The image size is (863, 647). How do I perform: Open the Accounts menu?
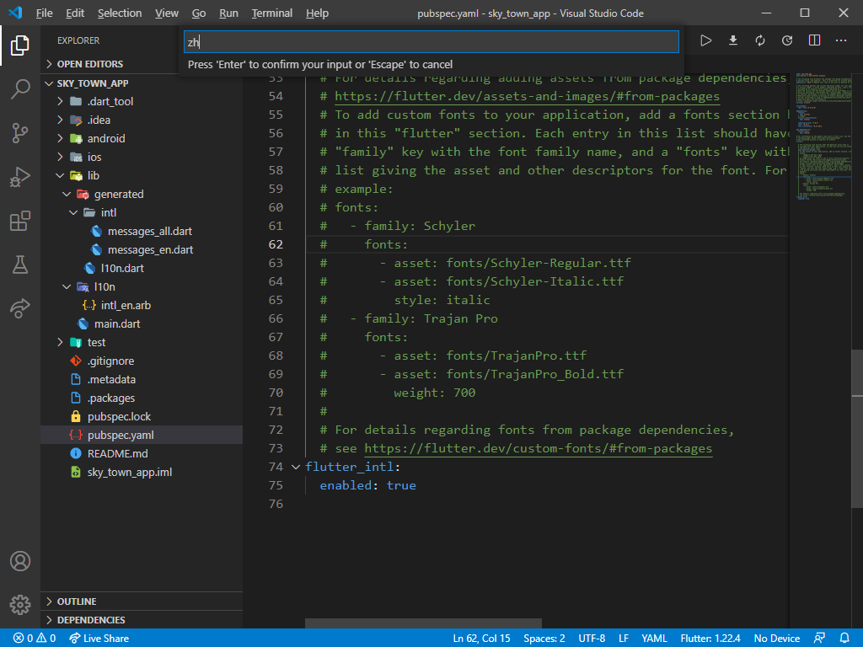pyautogui.click(x=20, y=561)
